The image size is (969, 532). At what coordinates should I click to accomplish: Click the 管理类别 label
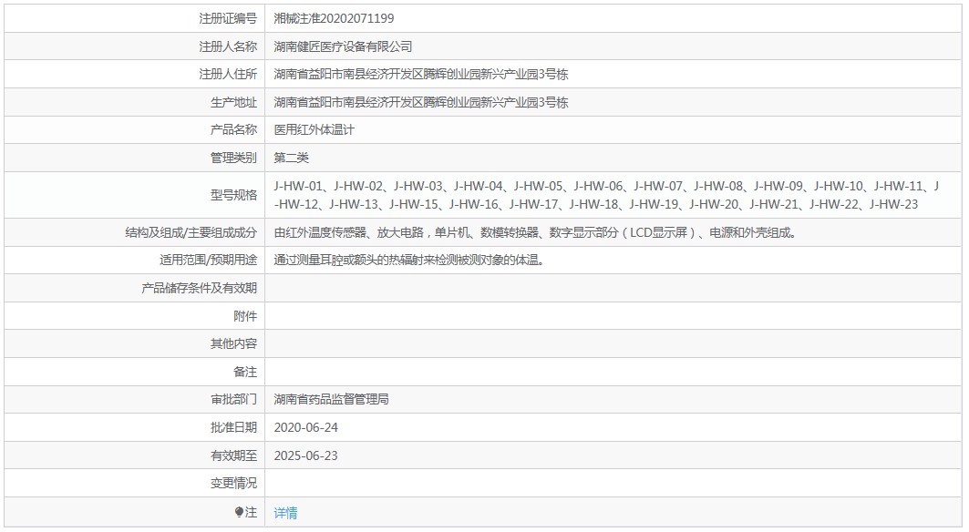pos(233,158)
